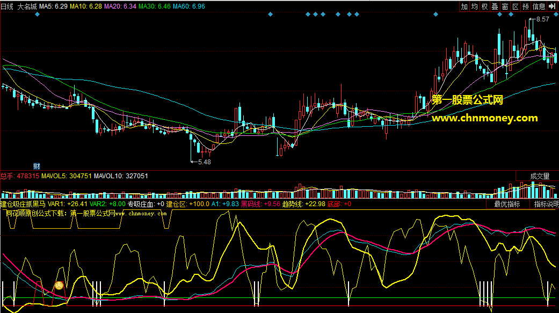This screenshot has height=313, width=559.
Task: Click the 建仓区: +100.0 value
Action: click(188, 204)
